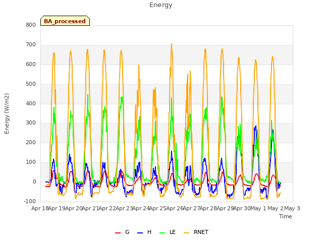Click the Energy chart title
The image size is (323, 242).
(x=160, y=5)
